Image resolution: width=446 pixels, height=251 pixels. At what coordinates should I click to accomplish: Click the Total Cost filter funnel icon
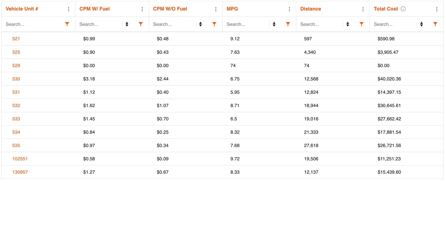435,24
